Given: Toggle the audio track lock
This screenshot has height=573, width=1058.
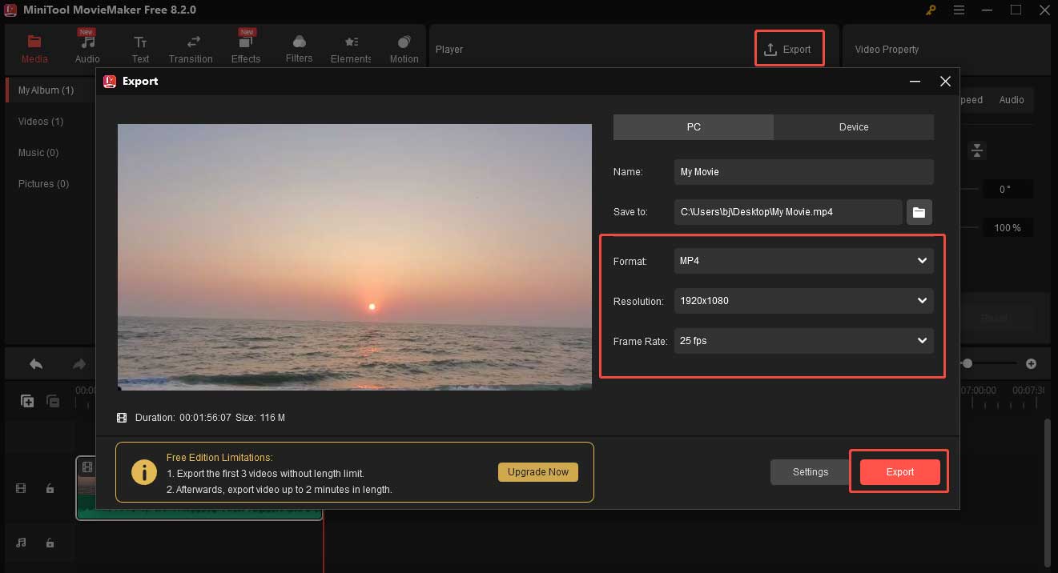Looking at the screenshot, I should pos(50,543).
